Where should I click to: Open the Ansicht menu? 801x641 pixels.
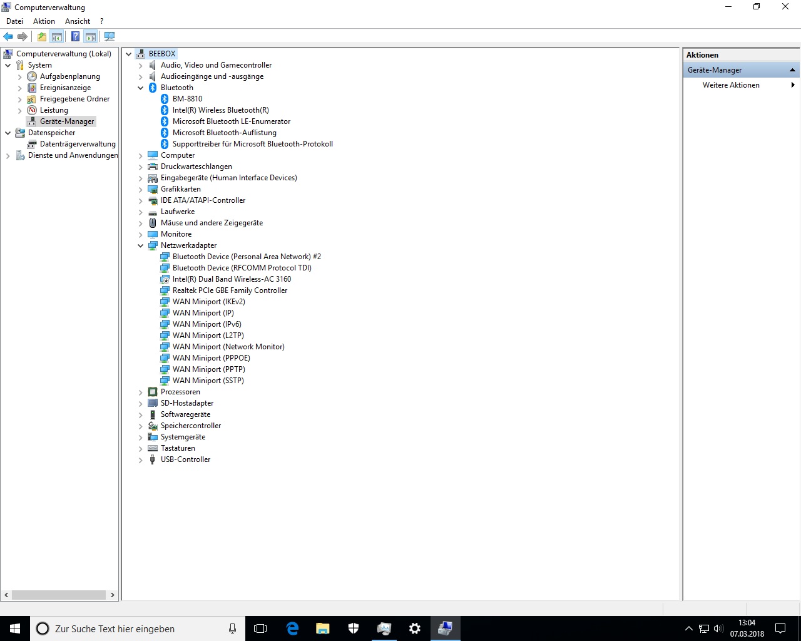(x=78, y=21)
